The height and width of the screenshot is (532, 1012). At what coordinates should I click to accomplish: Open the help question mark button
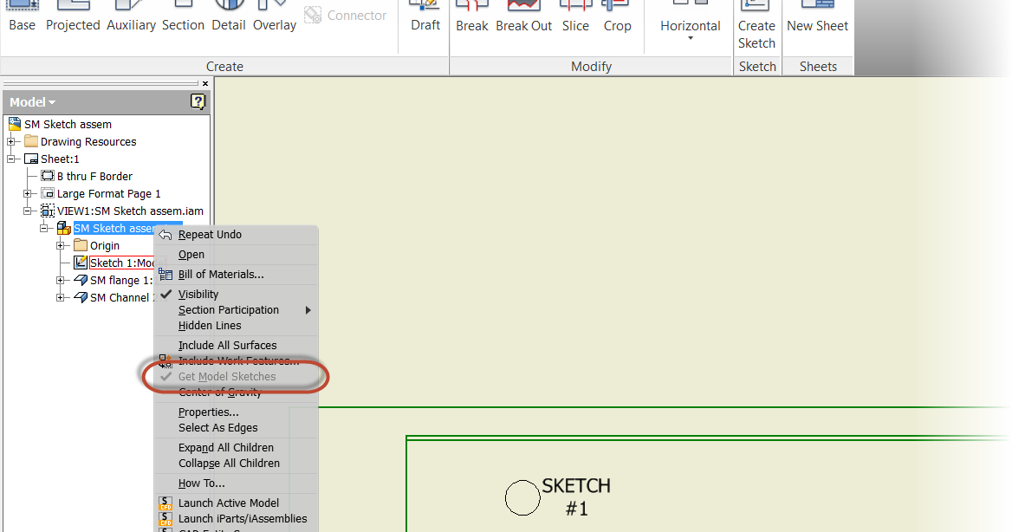pyautogui.click(x=198, y=101)
